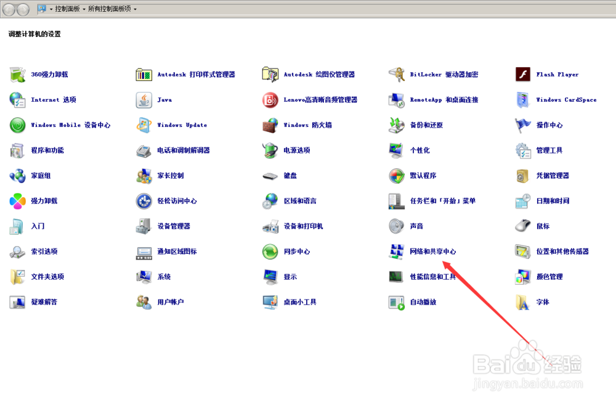Click the 自动播放 link text
The image size is (616, 405).
click(x=423, y=302)
